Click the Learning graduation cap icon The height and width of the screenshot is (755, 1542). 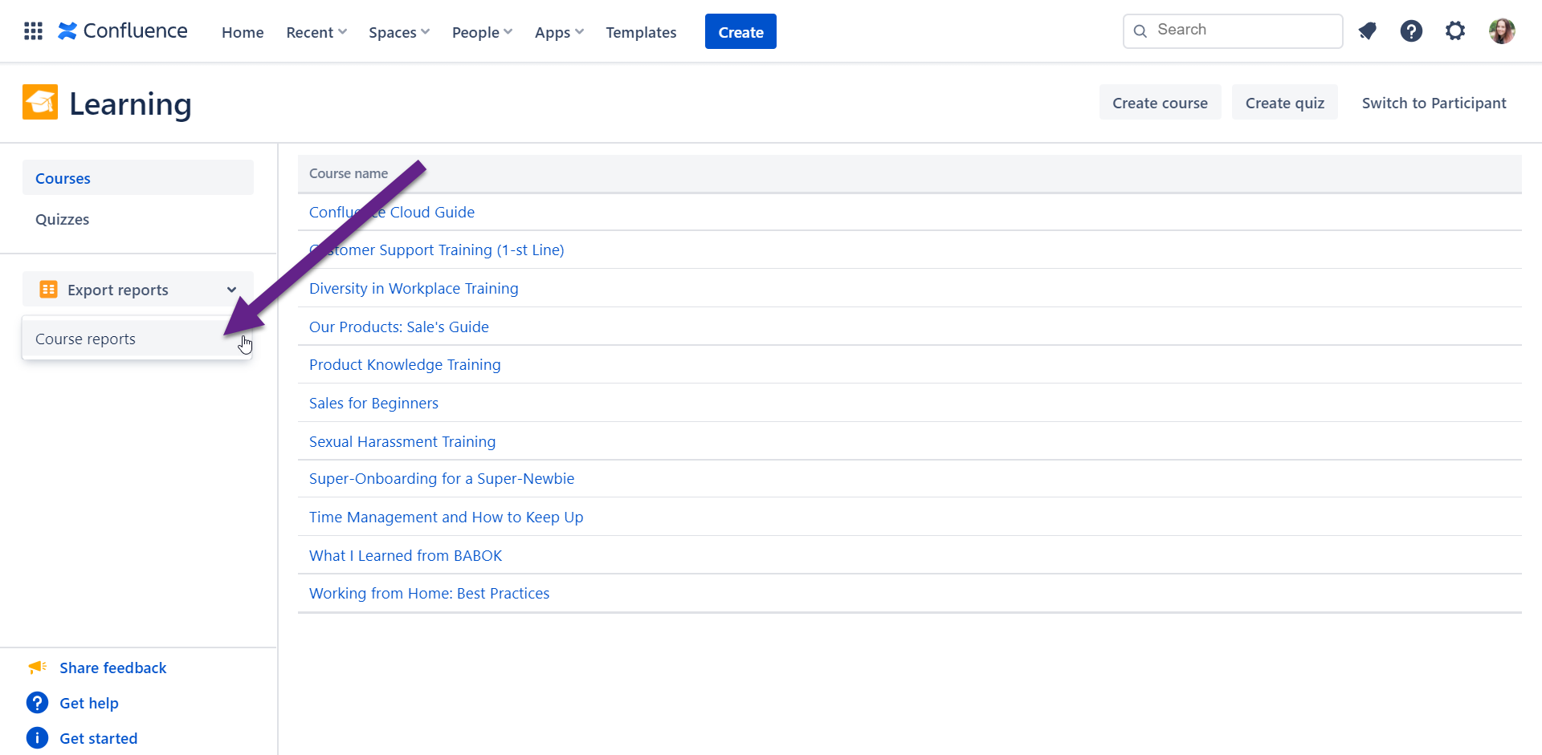40,103
